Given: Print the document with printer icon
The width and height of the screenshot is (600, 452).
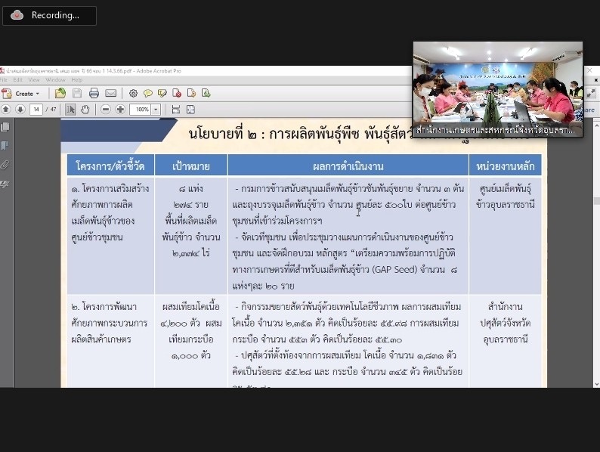Looking at the screenshot, I should click(94, 94).
